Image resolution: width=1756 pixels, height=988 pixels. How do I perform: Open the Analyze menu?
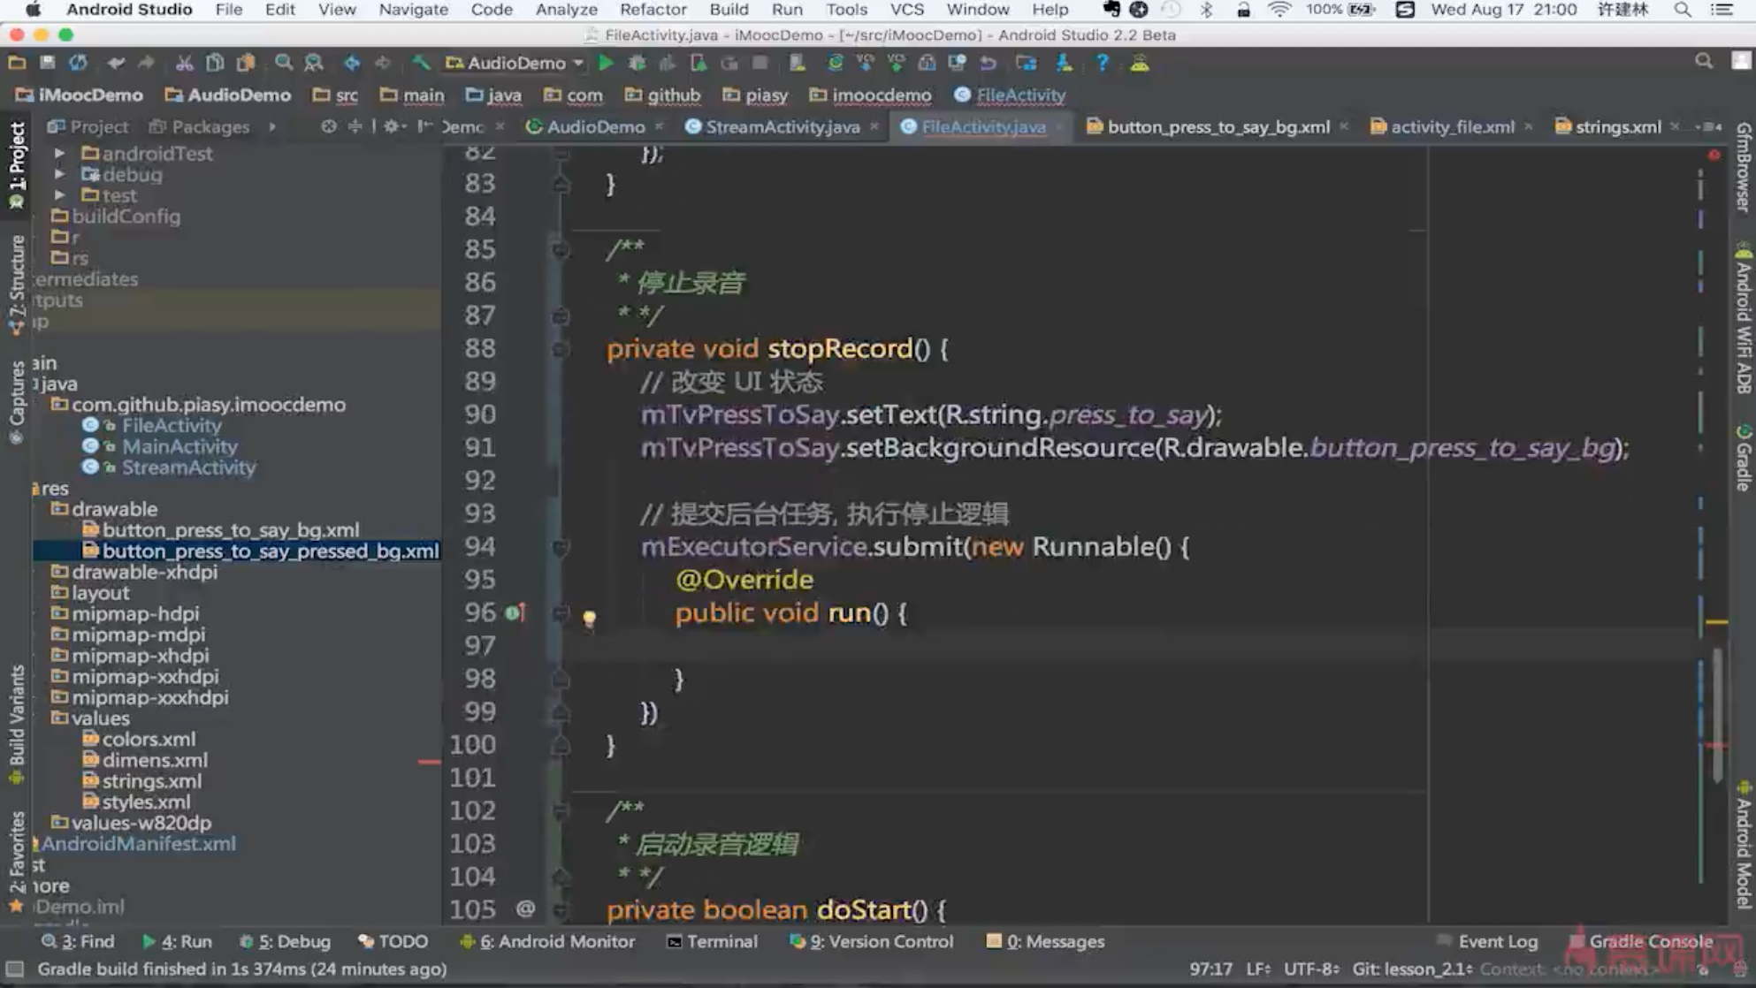point(566,10)
